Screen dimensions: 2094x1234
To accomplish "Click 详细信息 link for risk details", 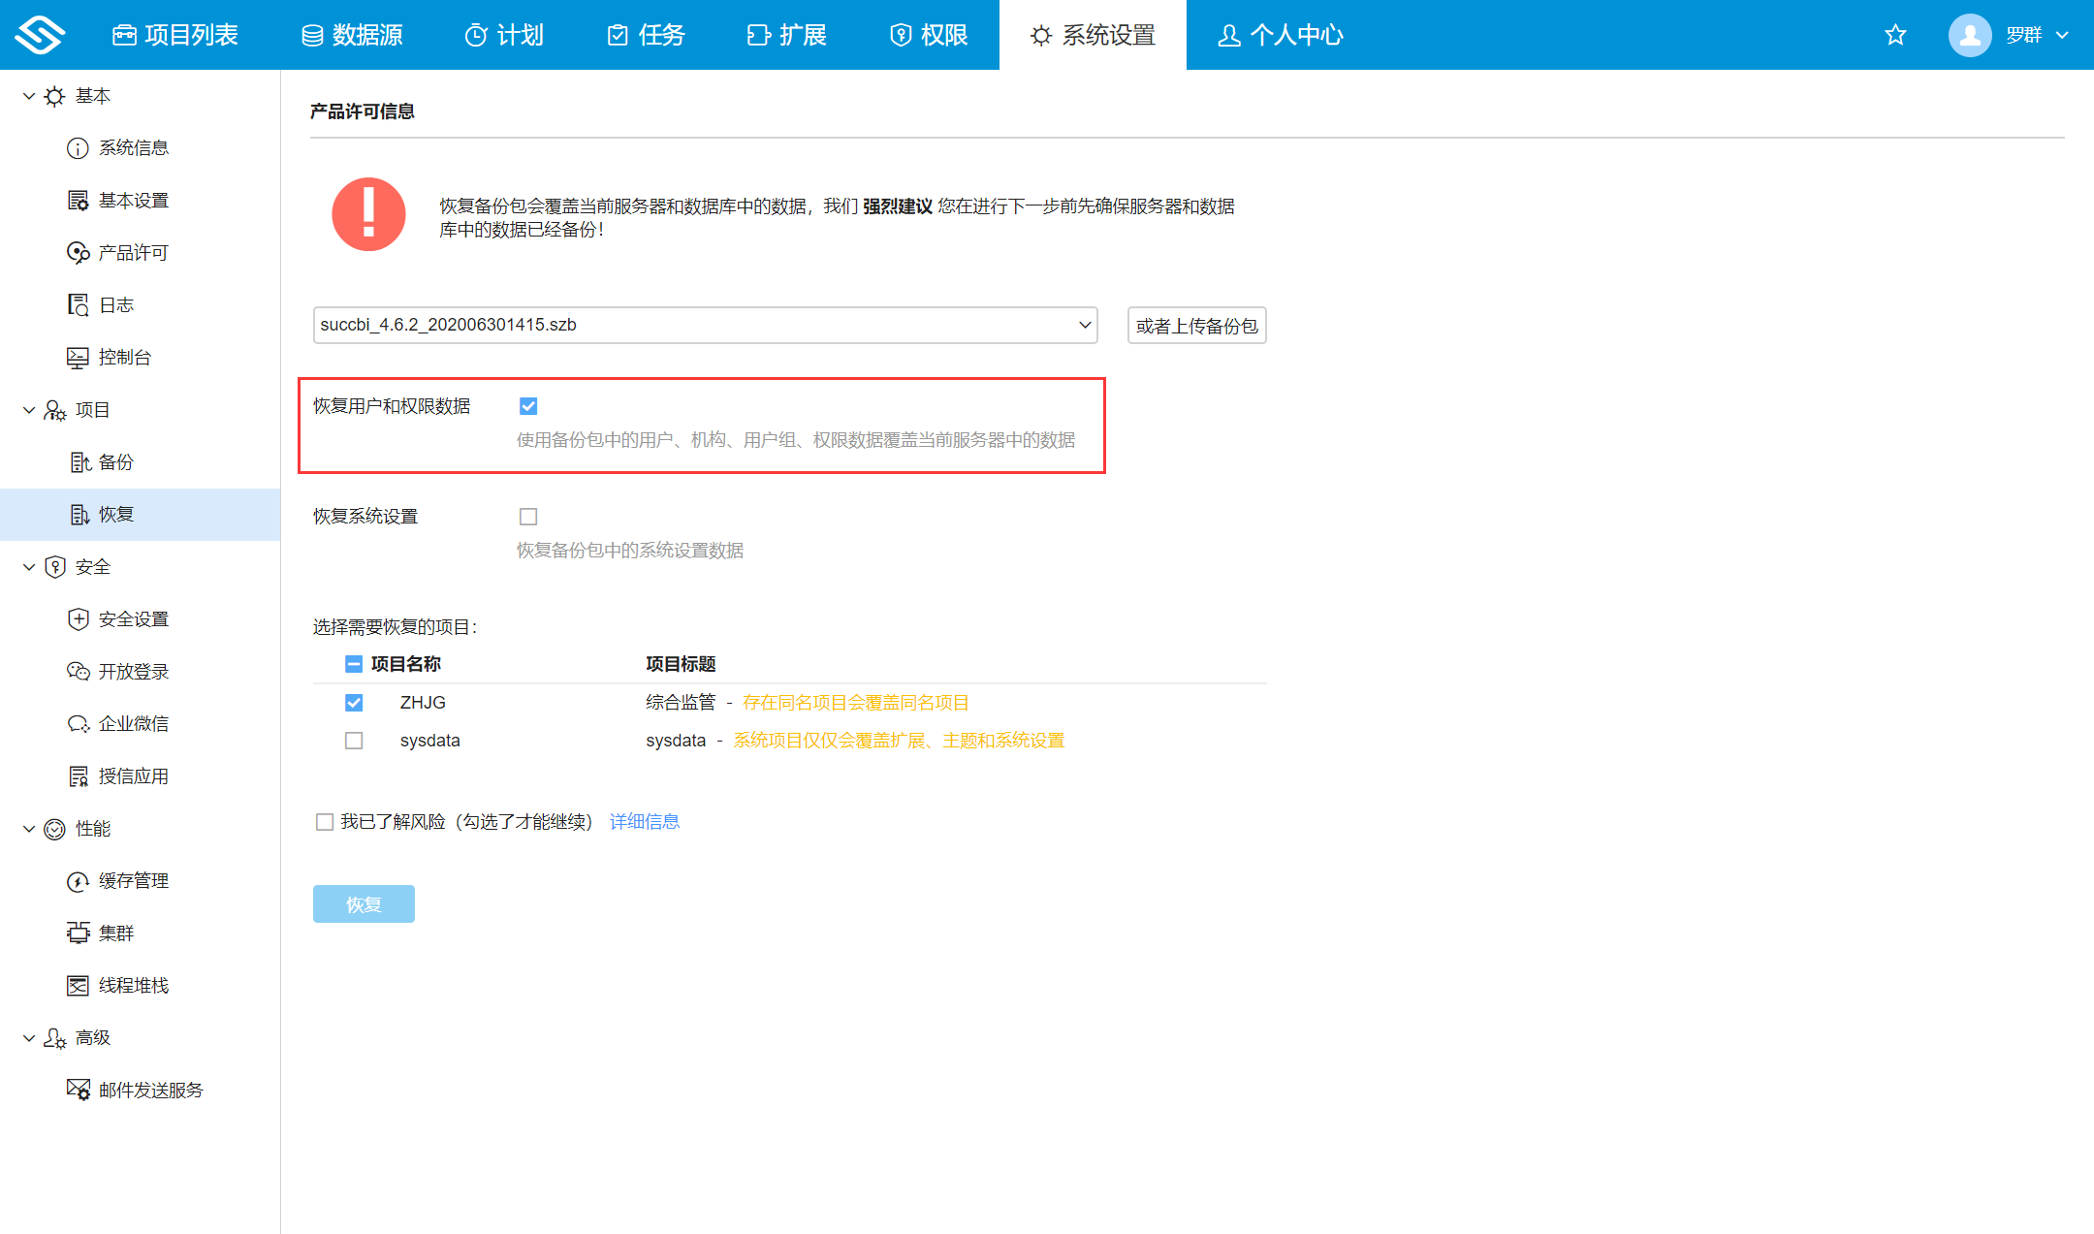I will click(x=643, y=821).
